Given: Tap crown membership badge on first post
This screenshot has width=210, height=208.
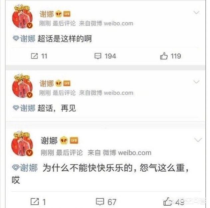Looking at the screenshot, I should 59,14.
